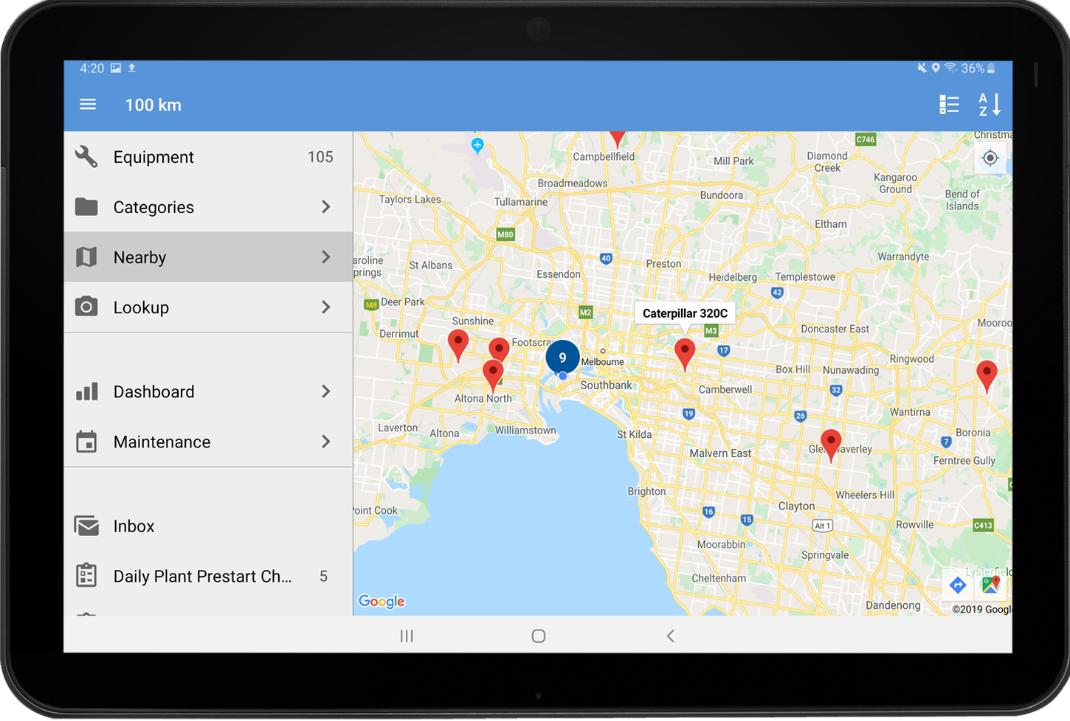Image resolution: width=1070 pixels, height=721 pixels.
Task: Tap the St Kilda map label
Action: [635, 434]
